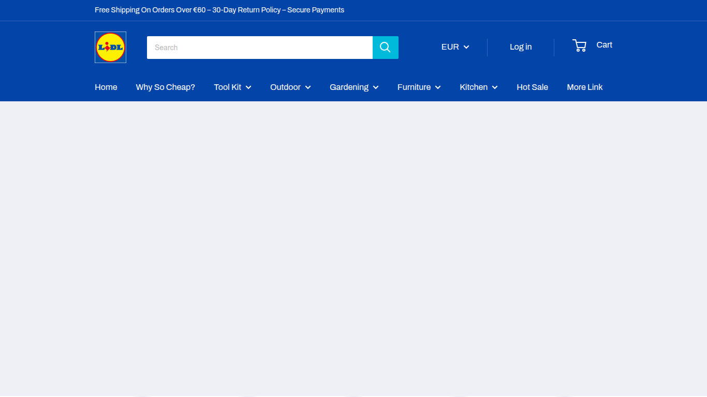Expand the Gardening menu chevron
Screen dimensions: 707x397
376,88
